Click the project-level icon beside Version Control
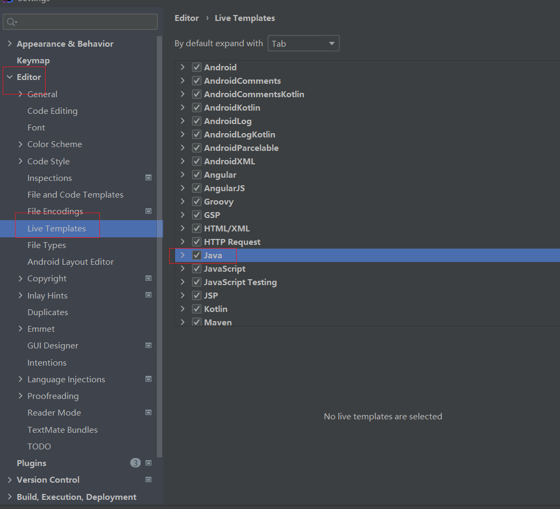The height and width of the screenshot is (509, 560). pyautogui.click(x=149, y=479)
